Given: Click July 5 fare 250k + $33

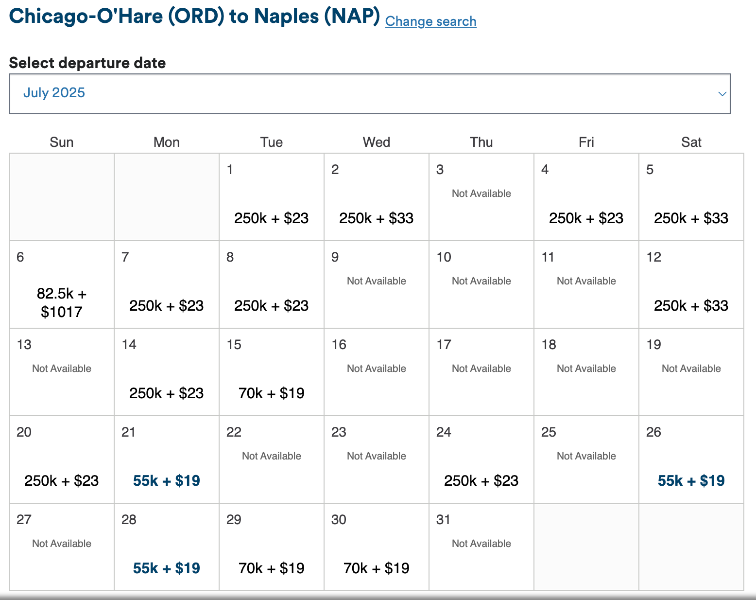Looking at the screenshot, I should coord(691,218).
